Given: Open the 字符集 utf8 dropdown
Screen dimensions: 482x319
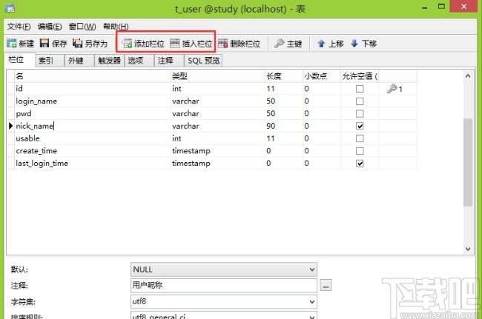Looking at the screenshot, I should click(224, 301).
